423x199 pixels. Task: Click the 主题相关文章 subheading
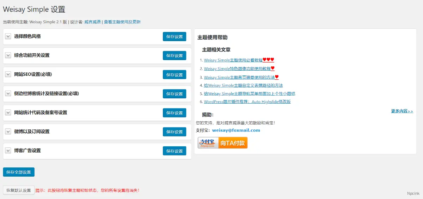(x=216, y=50)
